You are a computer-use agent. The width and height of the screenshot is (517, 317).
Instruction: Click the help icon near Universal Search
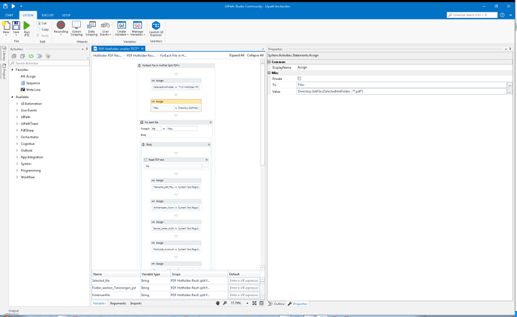coord(502,15)
